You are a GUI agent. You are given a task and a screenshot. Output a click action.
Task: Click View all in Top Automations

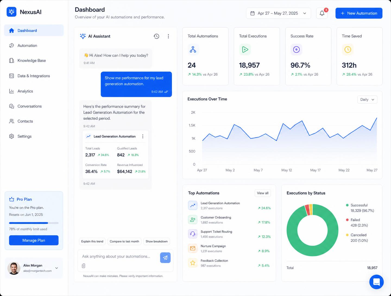[x=263, y=193]
